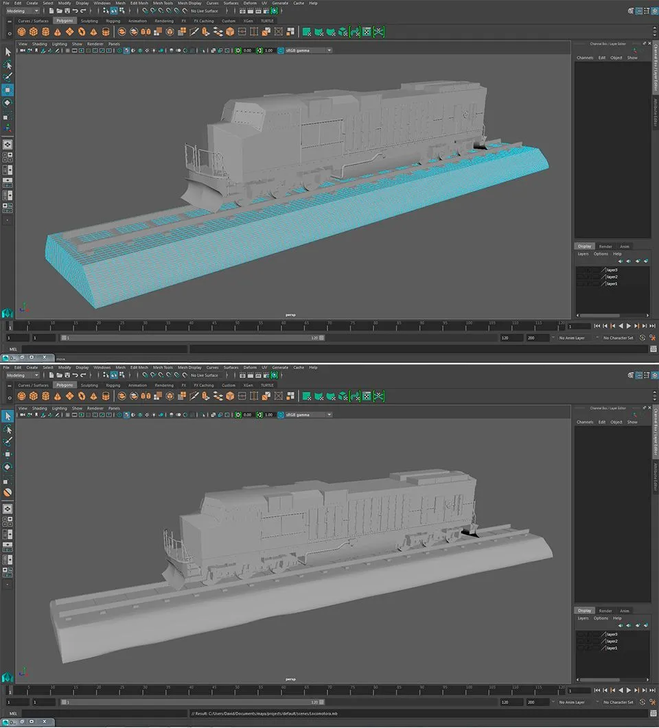659x728 pixels.
Task: Open Edit Mesh menu in bottom window
Action: pos(139,367)
